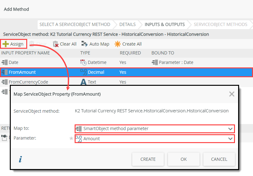Screen dimensions: 253x176
Task: Open the Parameter Amount dropdown
Action: click(155, 139)
